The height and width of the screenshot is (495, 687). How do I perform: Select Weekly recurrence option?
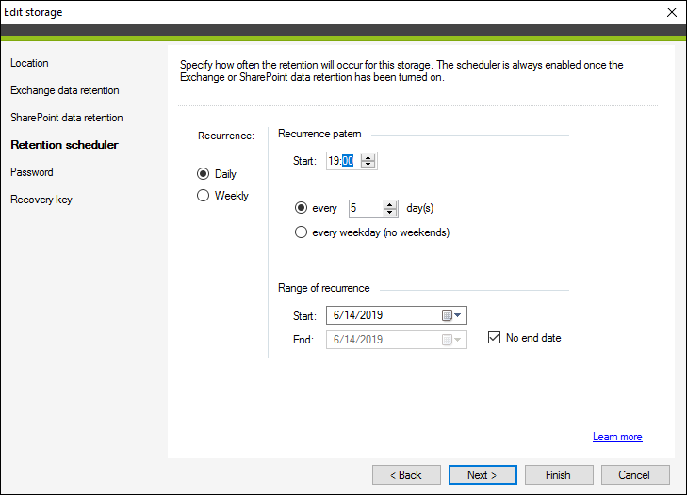pyautogui.click(x=203, y=195)
